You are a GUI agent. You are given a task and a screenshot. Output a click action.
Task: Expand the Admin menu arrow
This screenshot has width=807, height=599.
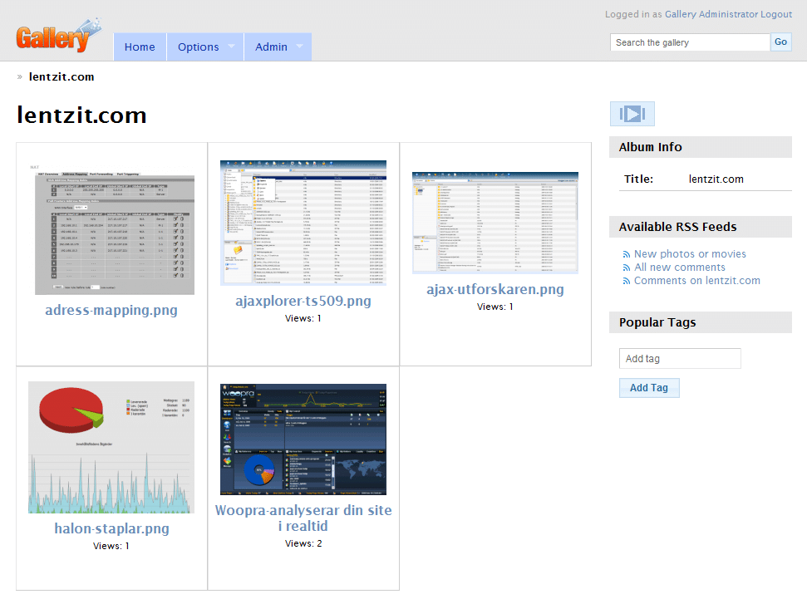point(299,47)
